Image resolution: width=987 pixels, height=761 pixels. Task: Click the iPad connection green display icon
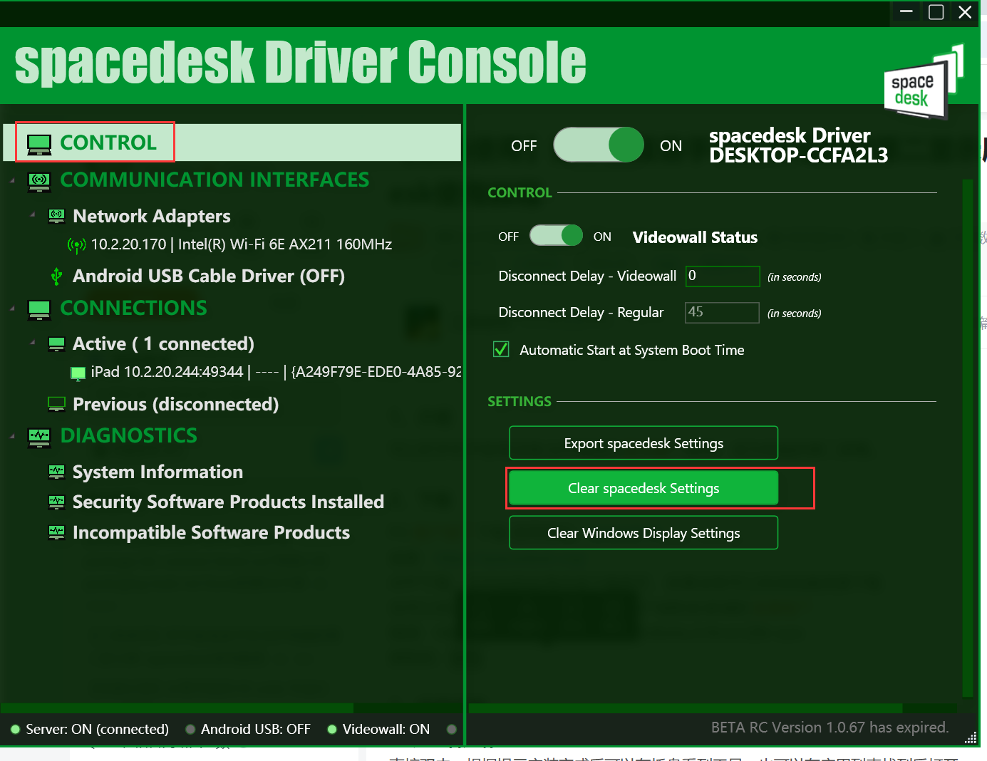click(x=78, y=373)
